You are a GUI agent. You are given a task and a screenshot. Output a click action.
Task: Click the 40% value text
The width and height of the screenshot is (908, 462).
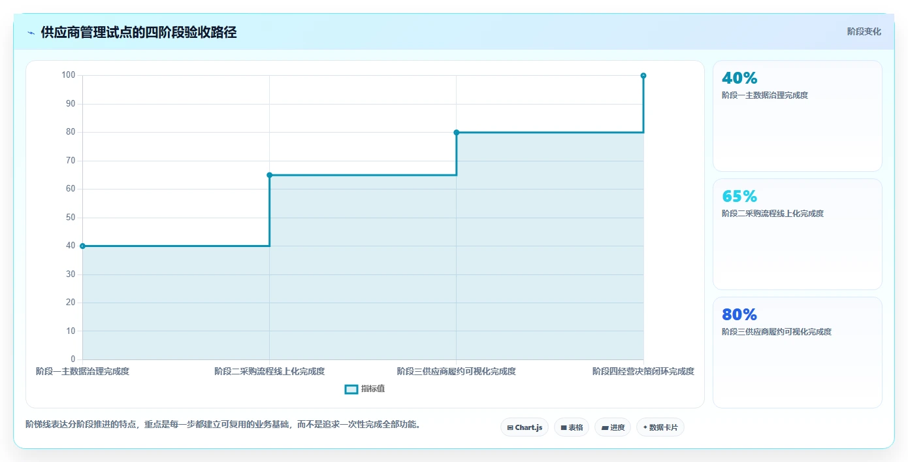click(739, 78)
